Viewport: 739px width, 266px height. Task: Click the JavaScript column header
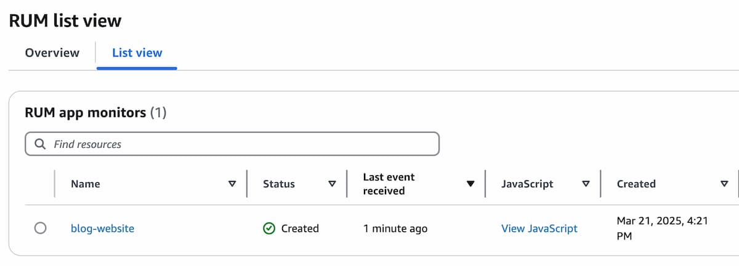(x=527, y=184)
